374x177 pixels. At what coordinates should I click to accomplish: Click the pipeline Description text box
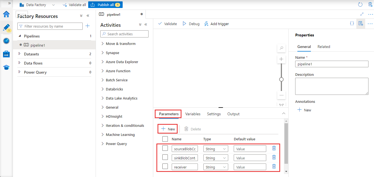point(332,86)
